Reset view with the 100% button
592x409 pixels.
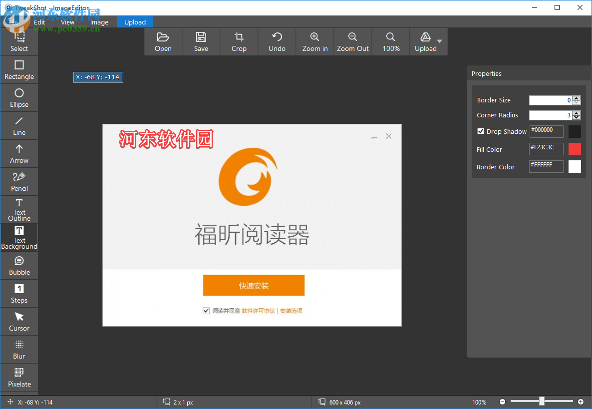tap(390, 41)
